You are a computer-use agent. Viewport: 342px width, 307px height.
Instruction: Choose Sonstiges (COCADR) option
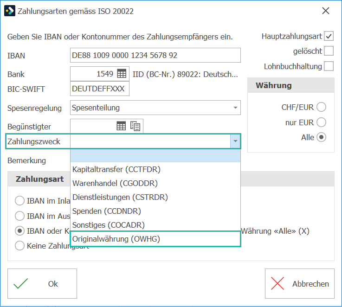pyautogui.click(x=155, y=225)
